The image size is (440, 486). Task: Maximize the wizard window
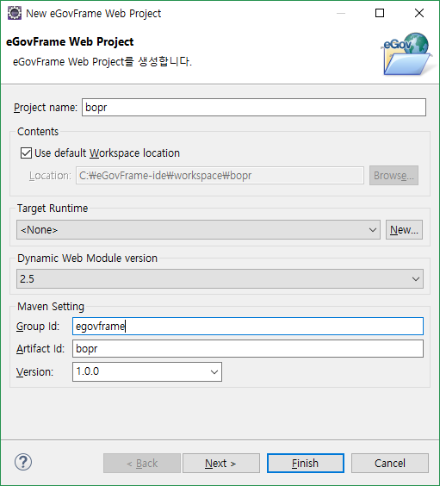tap(380, 13)
